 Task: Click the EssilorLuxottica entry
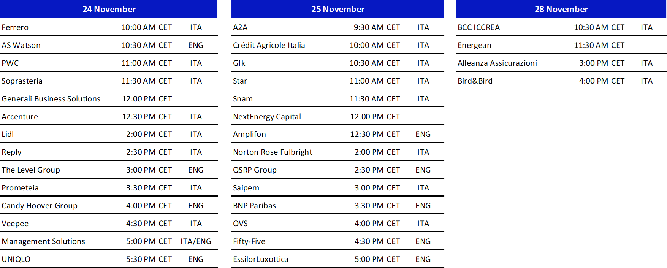click(261, 259)
